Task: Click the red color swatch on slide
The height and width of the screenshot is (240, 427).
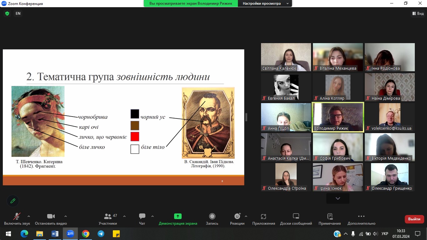Action: click(135, 137)
